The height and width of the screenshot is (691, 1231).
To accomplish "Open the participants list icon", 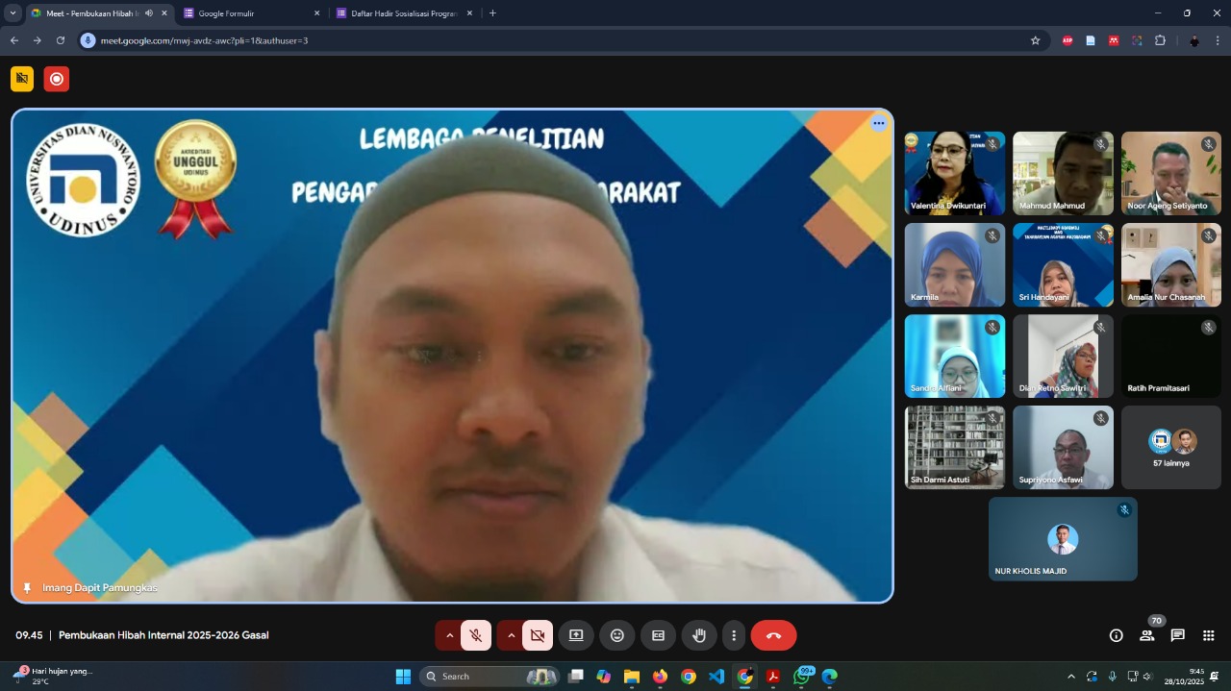I will point(1146,635).
